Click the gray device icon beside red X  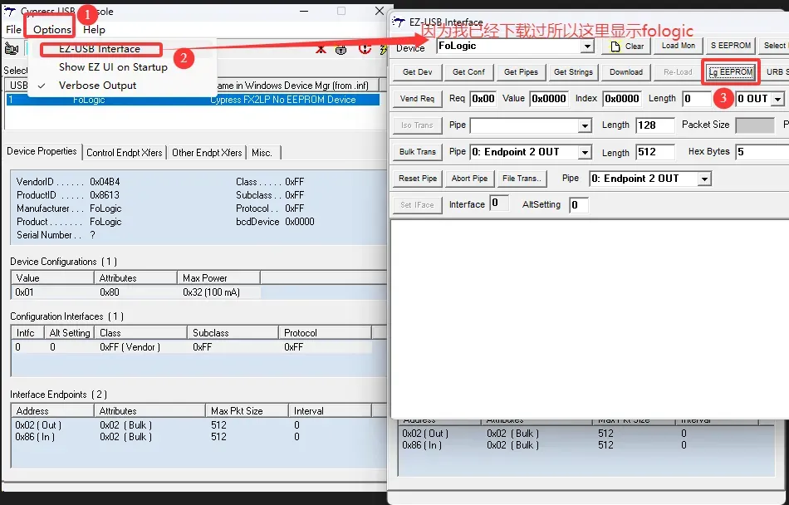(x=341, y=49)
